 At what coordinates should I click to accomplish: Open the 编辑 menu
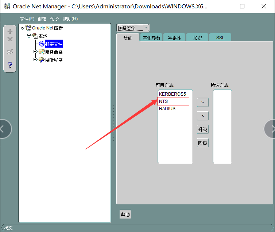(x=42, y=19)
